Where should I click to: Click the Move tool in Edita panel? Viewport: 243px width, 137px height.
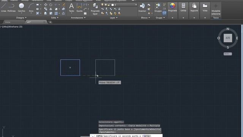tap(46, 5)
